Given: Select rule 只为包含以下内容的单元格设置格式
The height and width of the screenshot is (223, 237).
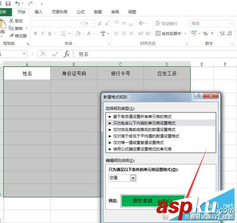Looking at the screenshot, I should click(161, 123).
